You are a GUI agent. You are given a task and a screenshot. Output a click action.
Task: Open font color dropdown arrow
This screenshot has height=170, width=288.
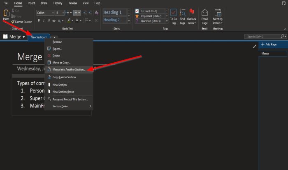pyautogui.click(x=81, y=20)
